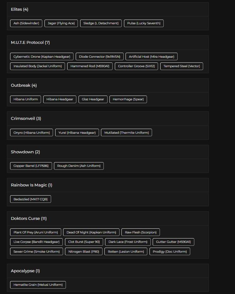235x294 pixels.
Task: Click the Bedazzled (MK17 CQB) tag
Action: click(x=31, y=199)
